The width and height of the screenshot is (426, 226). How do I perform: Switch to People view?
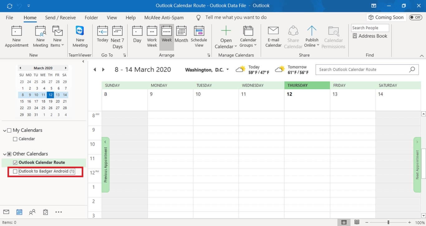coord(32,212)
